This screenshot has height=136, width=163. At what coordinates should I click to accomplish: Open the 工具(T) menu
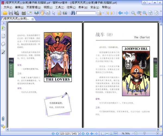click(59, 7)
